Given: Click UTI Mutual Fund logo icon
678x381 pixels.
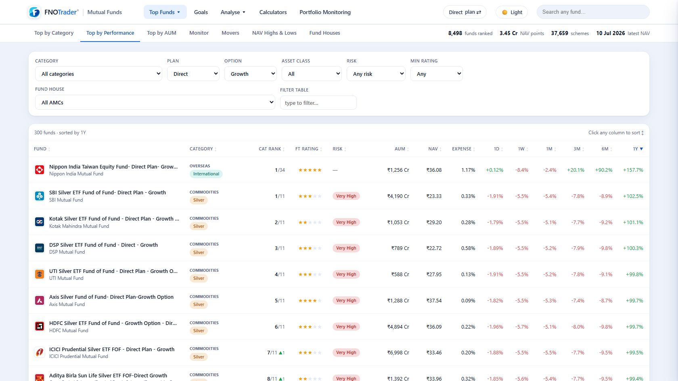Looking at the screenshot, I should point(40,274).
